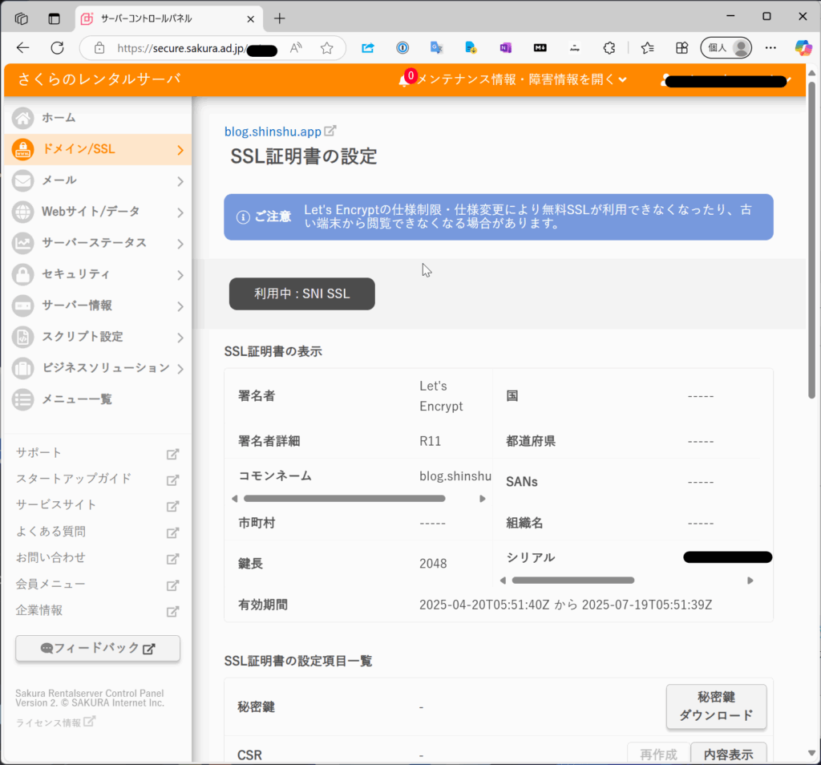Select the 署名者詳細 value R11
821x765 pixels.
click(x=431, y=441)
